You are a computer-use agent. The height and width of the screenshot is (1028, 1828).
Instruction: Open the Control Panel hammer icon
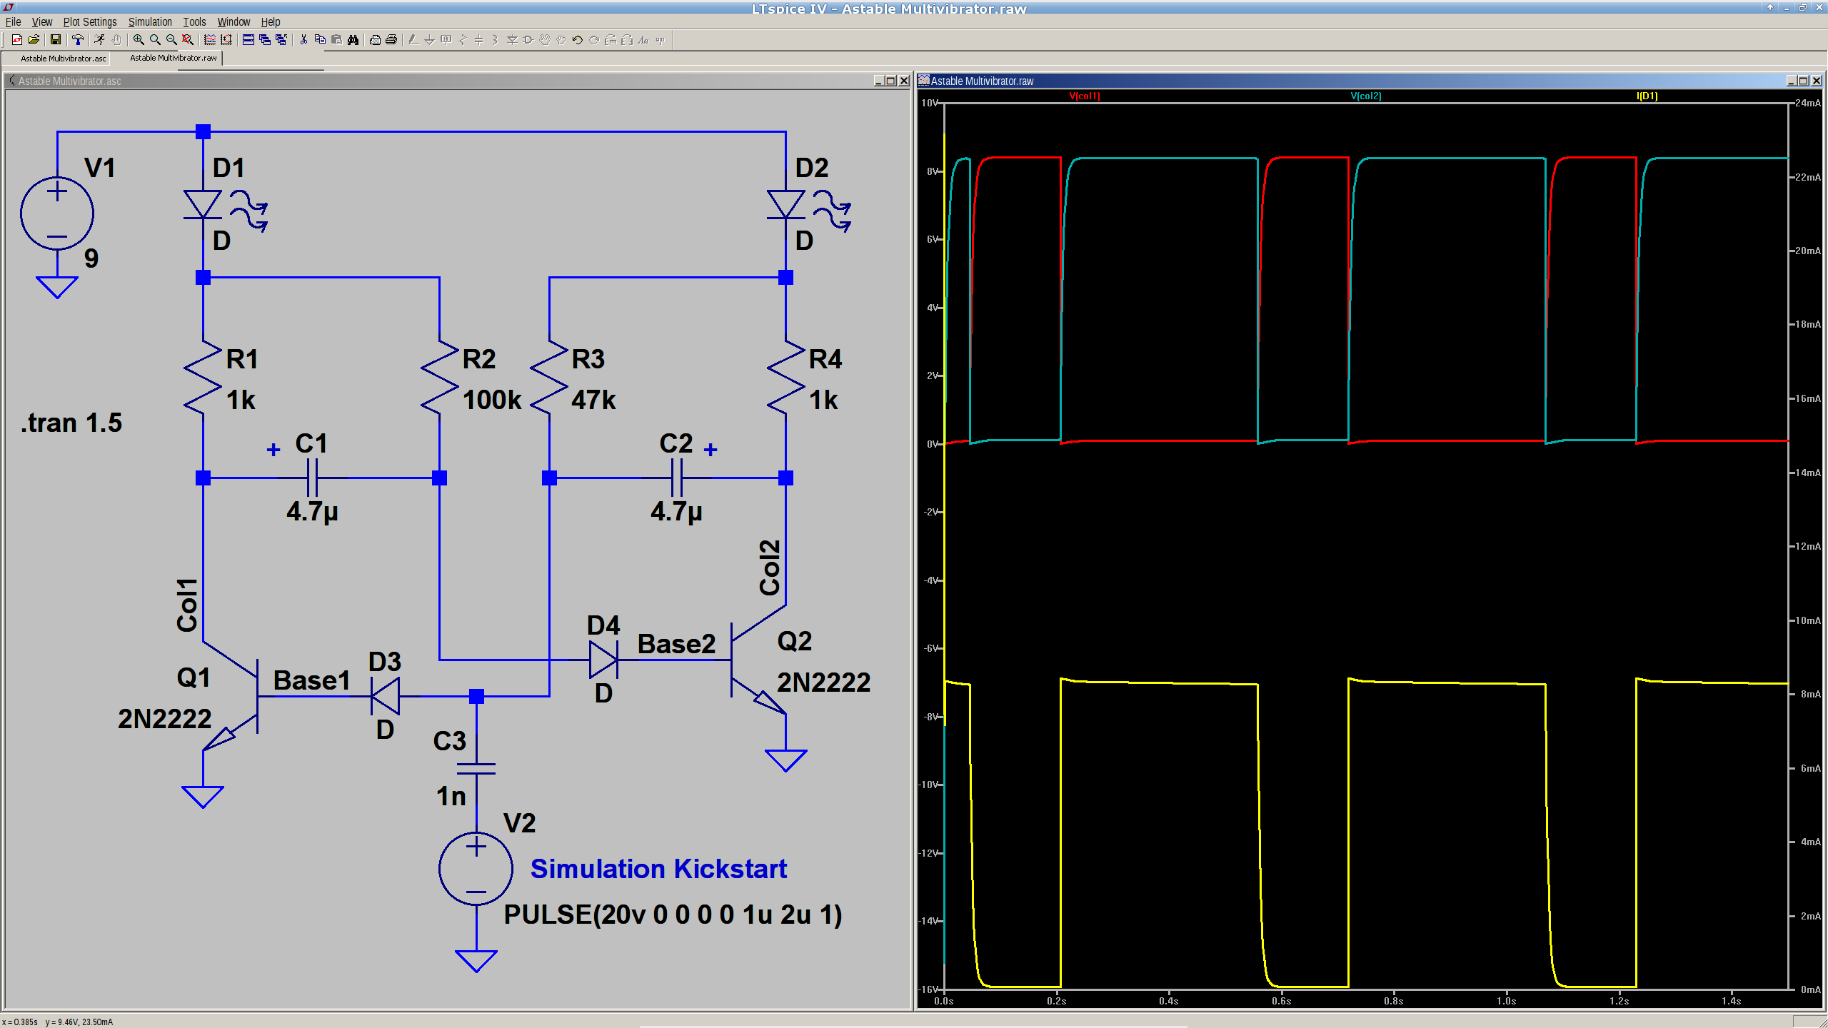pos(78,40)
